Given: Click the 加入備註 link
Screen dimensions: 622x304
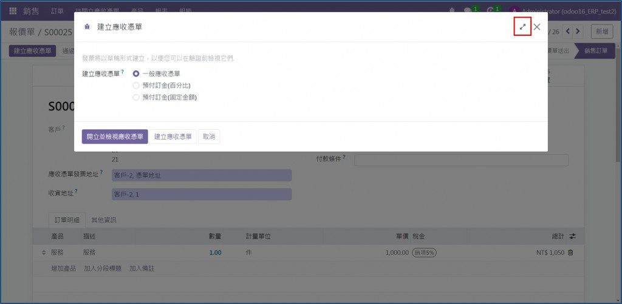Looking at the screenshot, I should click(142, 268).
